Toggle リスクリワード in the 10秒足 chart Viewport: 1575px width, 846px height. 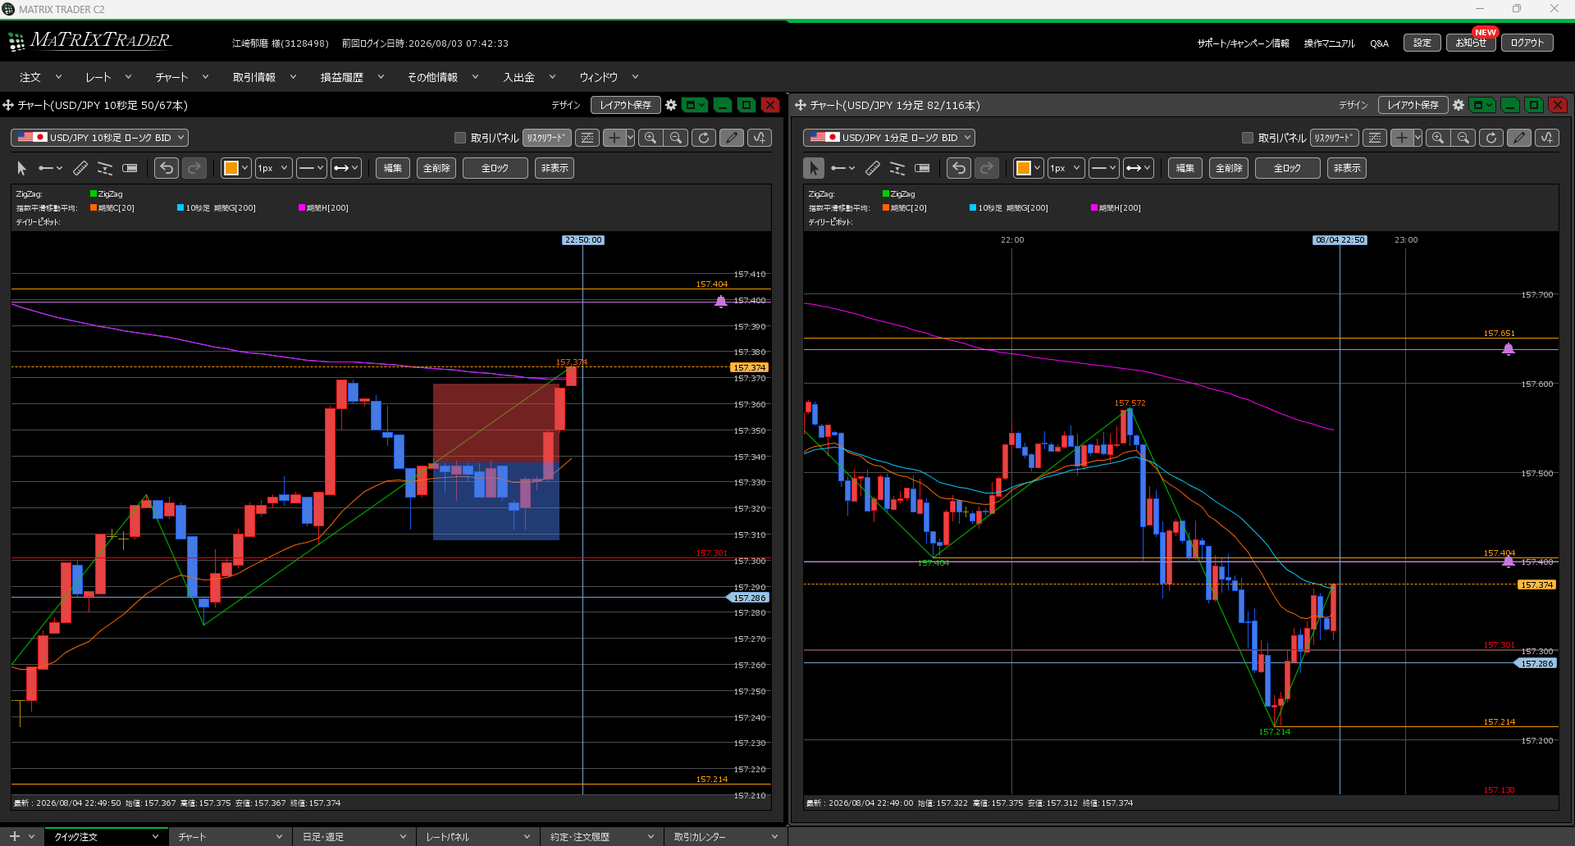click(547, 138)
